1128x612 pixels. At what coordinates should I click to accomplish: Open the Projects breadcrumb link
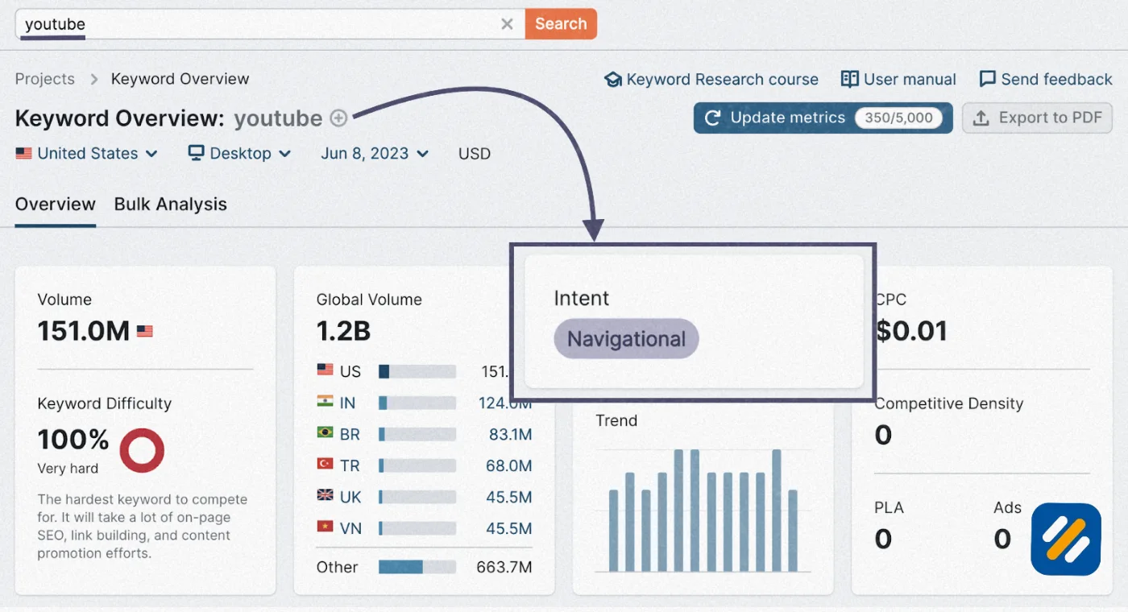[45, 79]
